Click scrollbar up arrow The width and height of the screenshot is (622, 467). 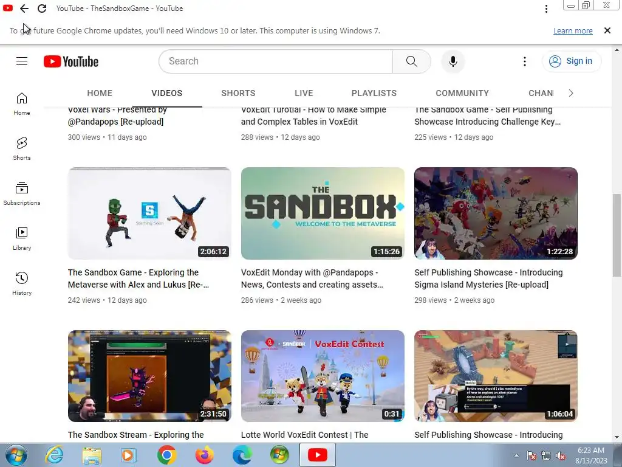click(617, 50)
